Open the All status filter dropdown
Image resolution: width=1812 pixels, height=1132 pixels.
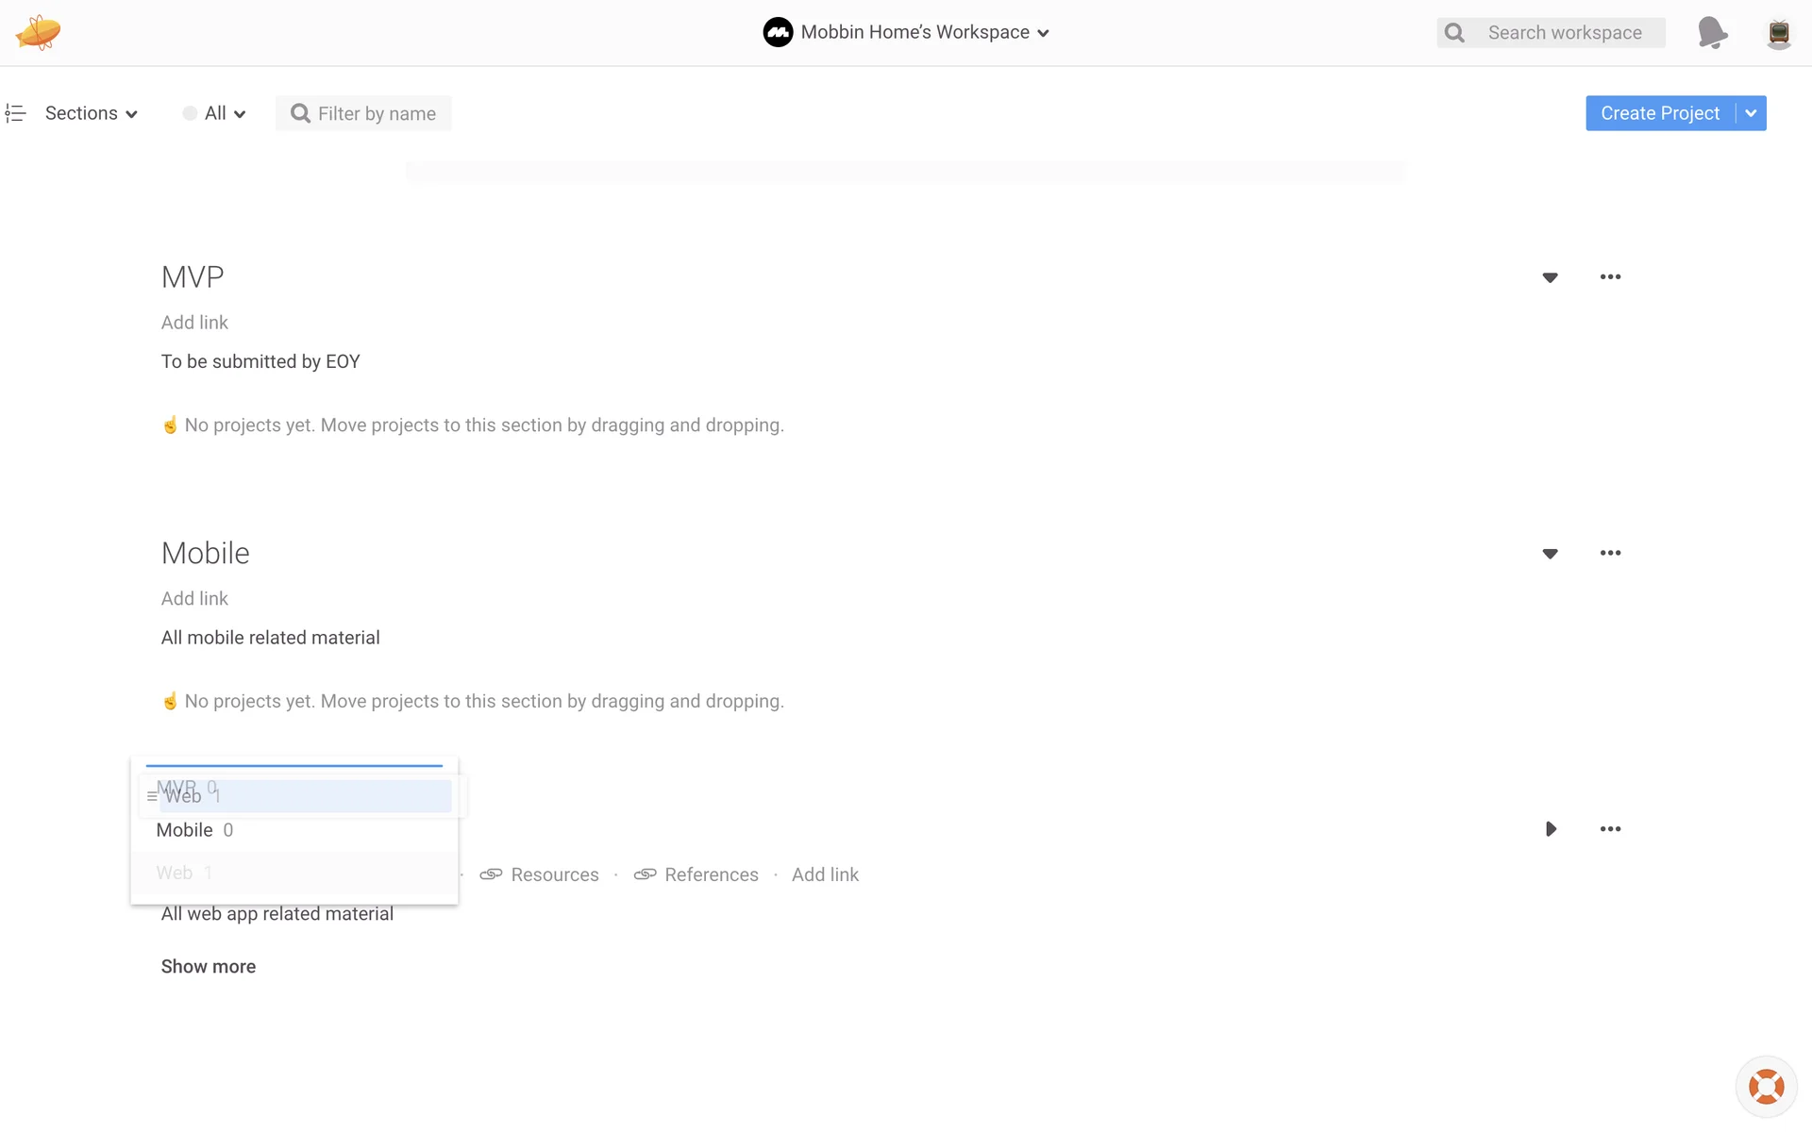(x=215, y=113)
